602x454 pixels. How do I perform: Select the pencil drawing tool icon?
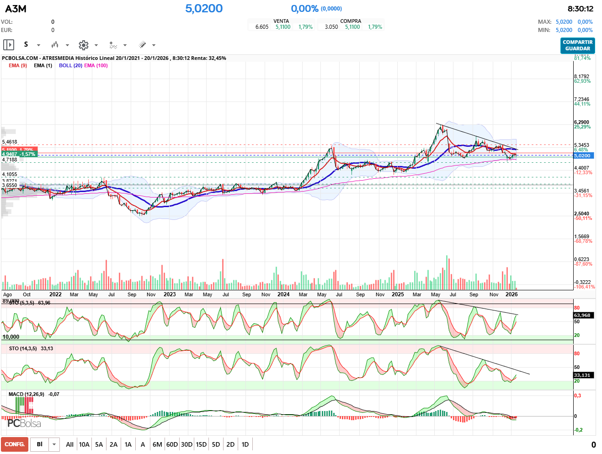(142, 45)
